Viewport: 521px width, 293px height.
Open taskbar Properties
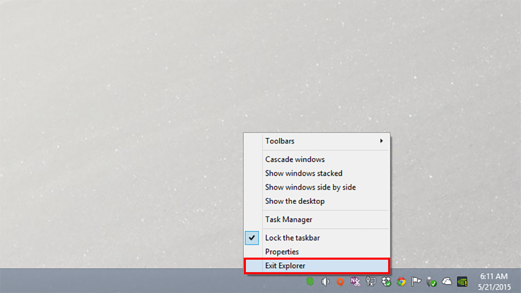click(x=317, y=252)
